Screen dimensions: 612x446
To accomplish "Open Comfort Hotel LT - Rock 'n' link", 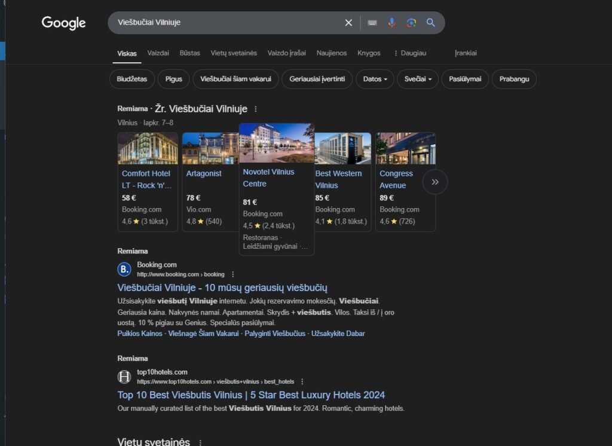I will tap(146, 179).
